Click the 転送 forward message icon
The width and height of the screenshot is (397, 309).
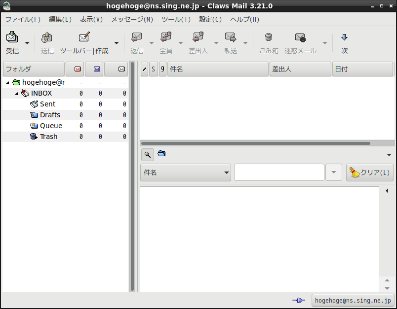tap(231, 37)
